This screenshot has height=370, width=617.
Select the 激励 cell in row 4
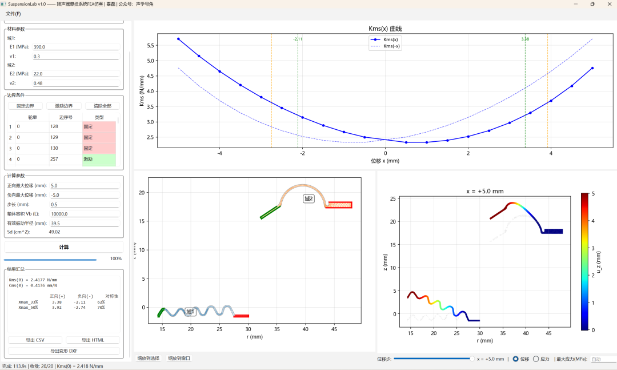tap(99, 158)
